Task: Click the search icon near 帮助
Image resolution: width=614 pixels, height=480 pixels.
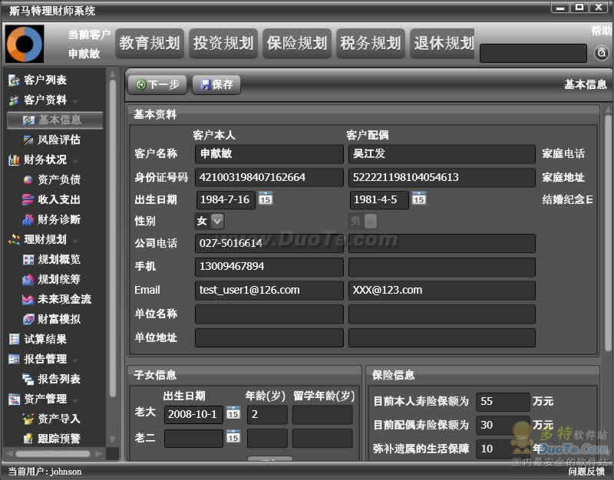Action: point(602,53)
